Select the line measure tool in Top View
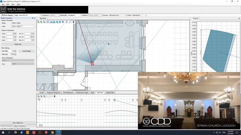241x135 pixels. (x=70, y=22)
